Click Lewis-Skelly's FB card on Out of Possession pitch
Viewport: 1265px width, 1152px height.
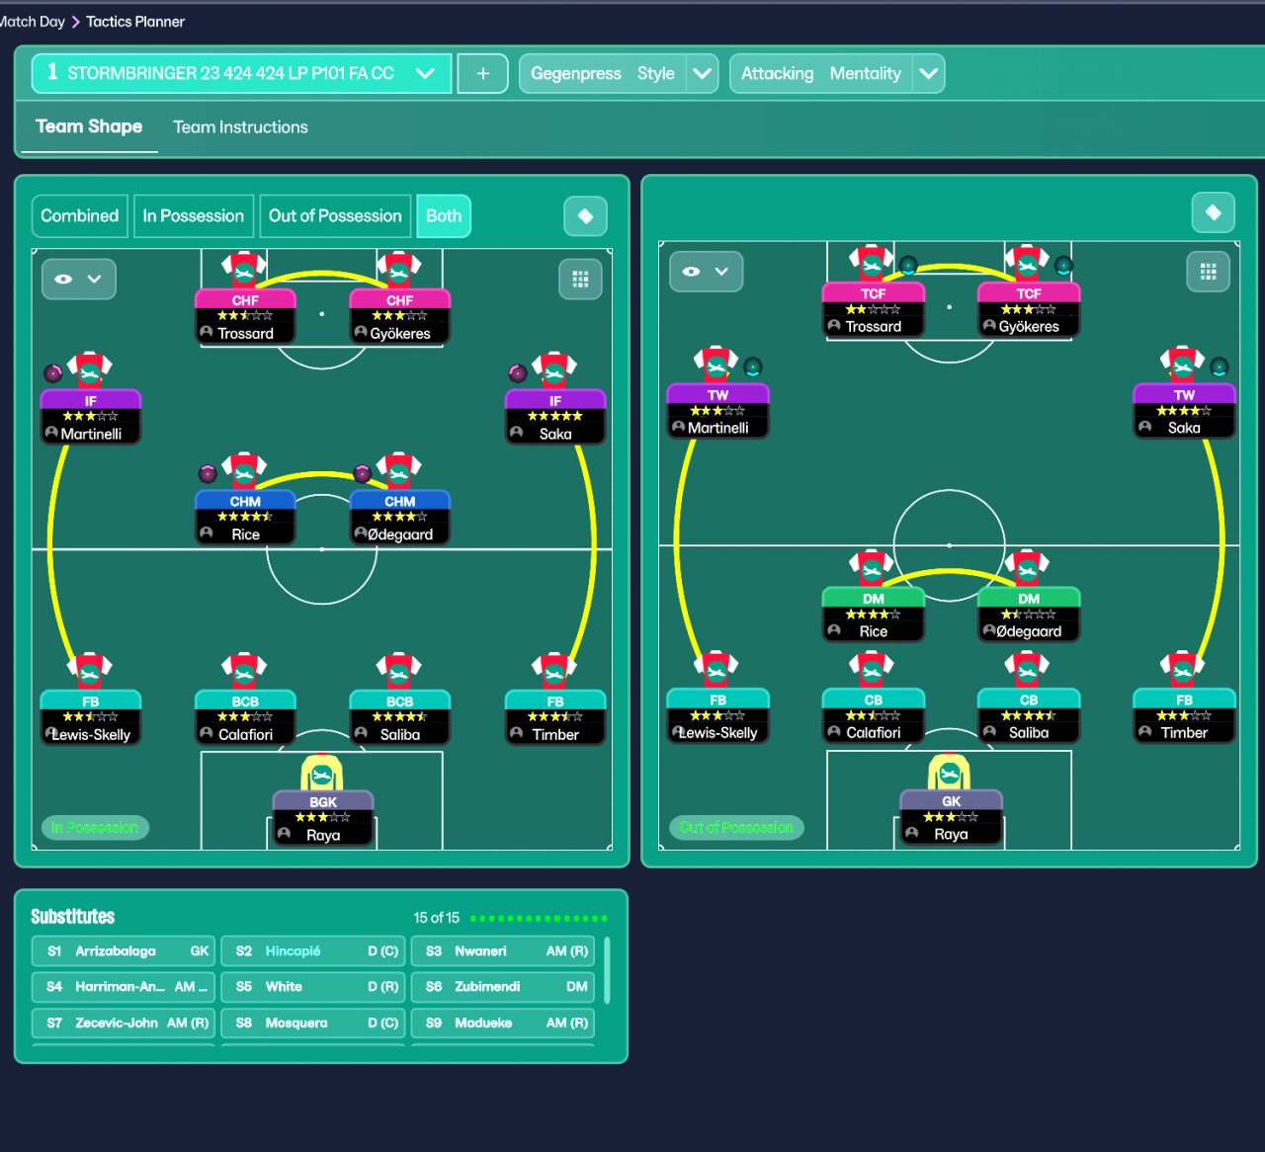[x=718, y=716]
